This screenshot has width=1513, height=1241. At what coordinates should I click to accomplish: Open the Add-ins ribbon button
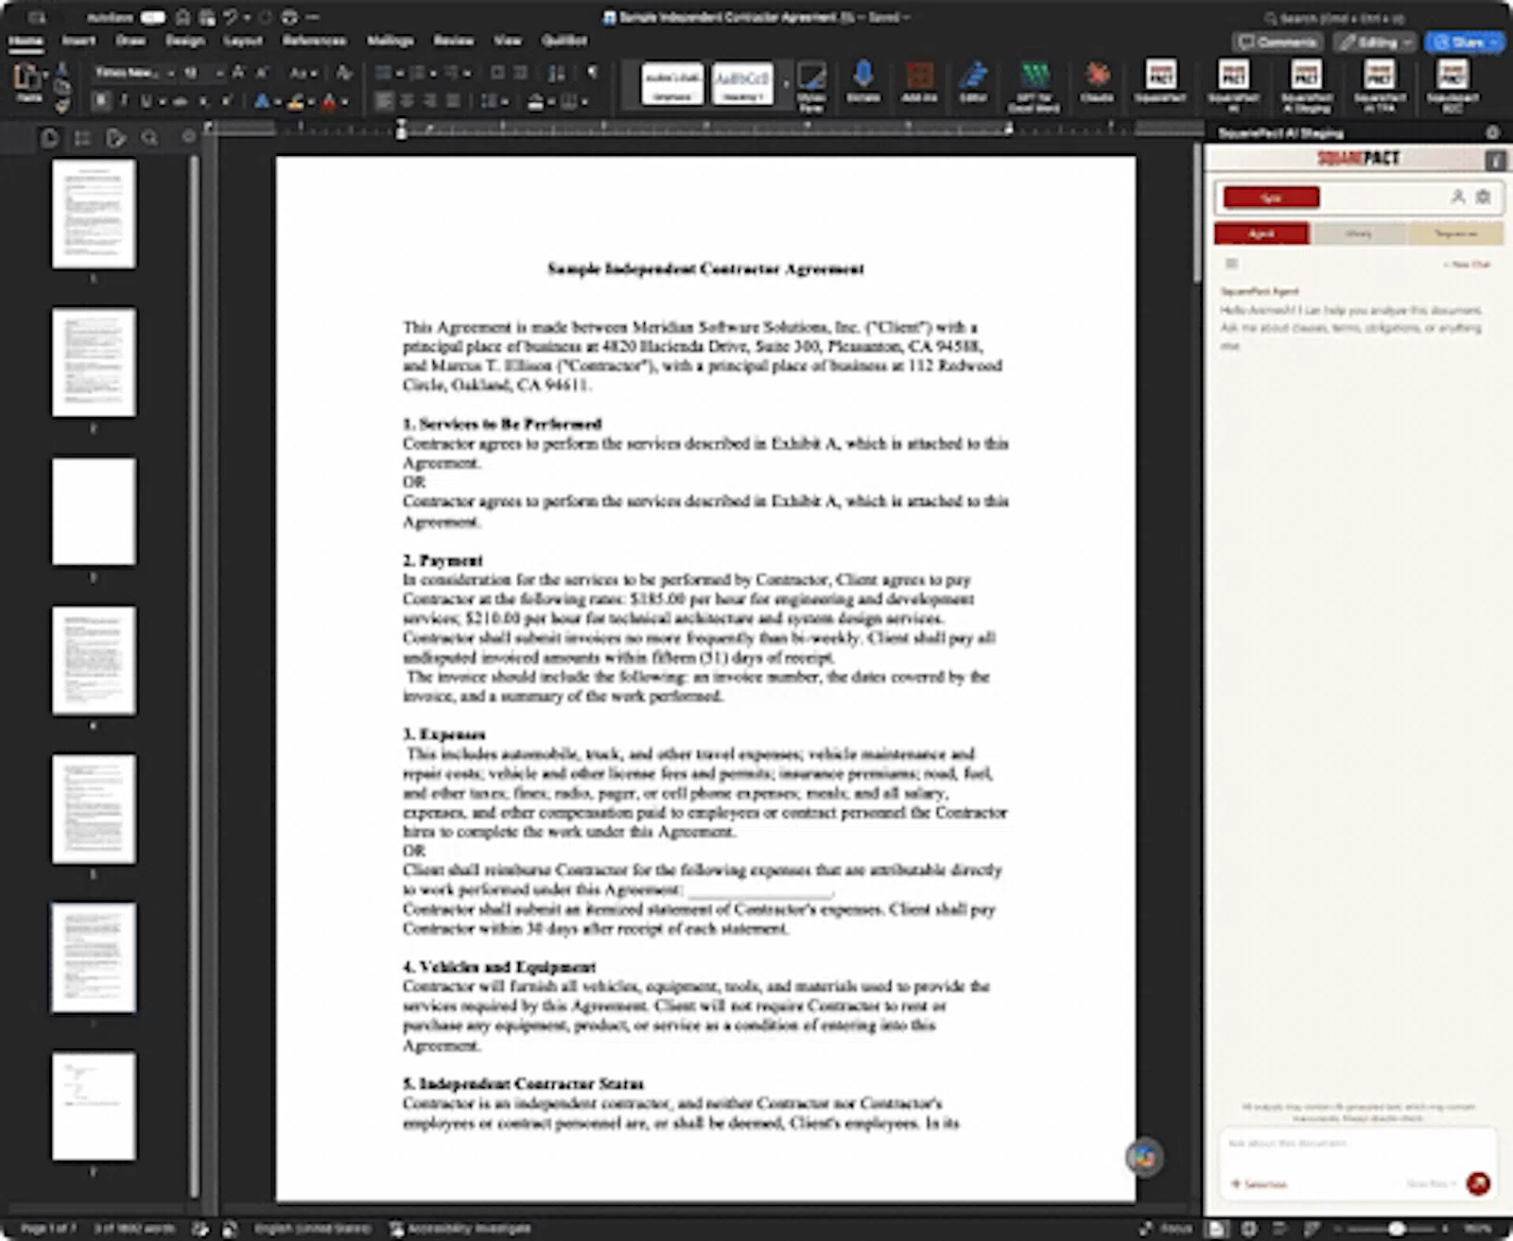(x=918, y=82)
